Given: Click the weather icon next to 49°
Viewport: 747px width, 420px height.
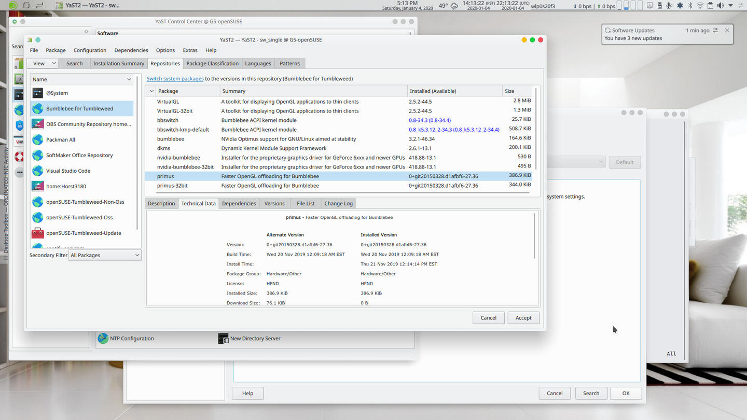Looking at the screenshot, I should (454, 6).
